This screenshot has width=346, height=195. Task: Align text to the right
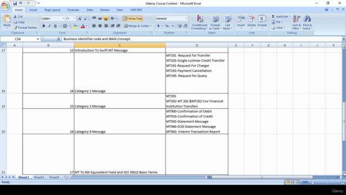tap(106, 26)
